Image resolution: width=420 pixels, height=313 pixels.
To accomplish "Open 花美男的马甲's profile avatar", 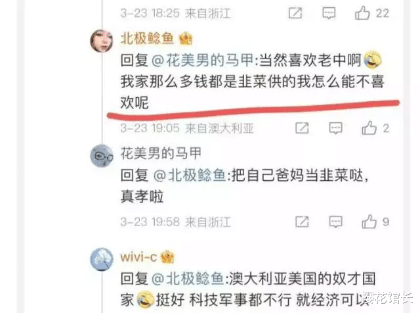I will 102,156.
